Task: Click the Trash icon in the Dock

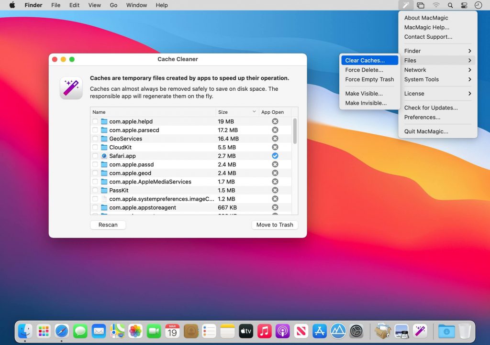Action: [465, 330]
